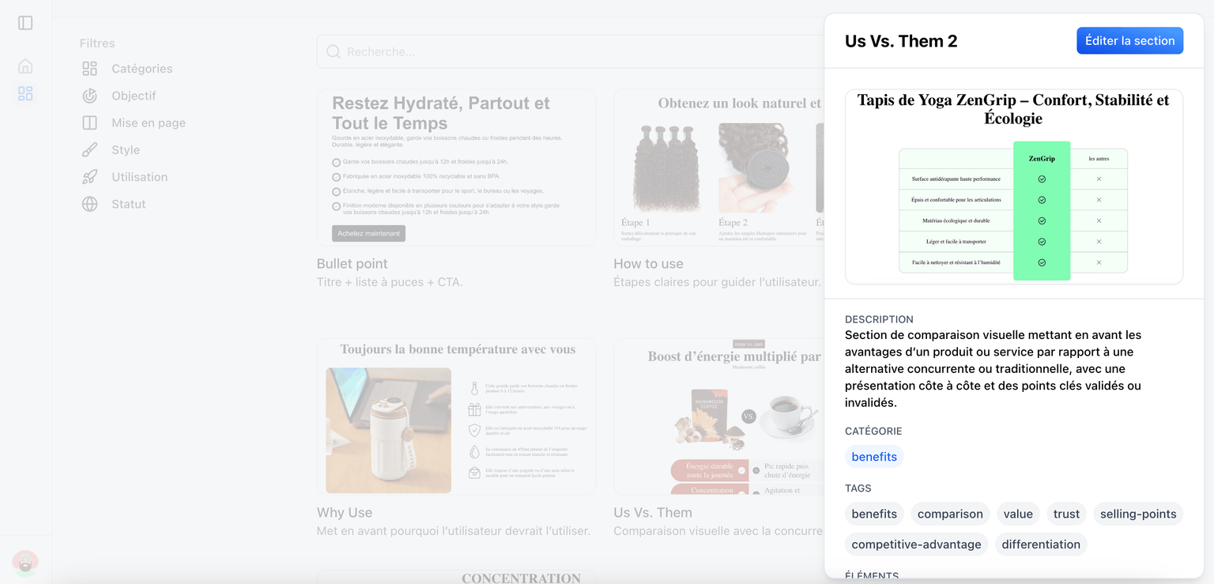Open the Why Use section thumbnail
This screenshot has width=1214, height=584.
click(456, 416)
